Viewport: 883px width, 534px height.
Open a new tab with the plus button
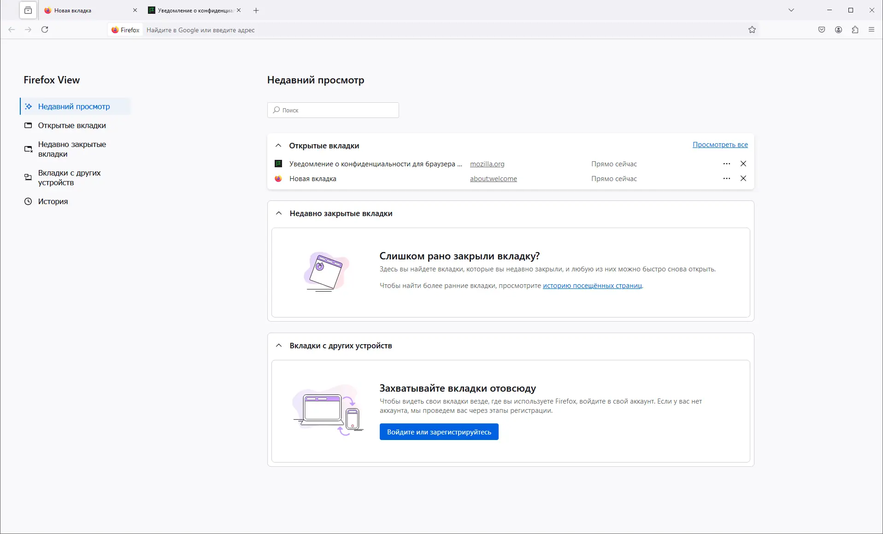[256, 10]
